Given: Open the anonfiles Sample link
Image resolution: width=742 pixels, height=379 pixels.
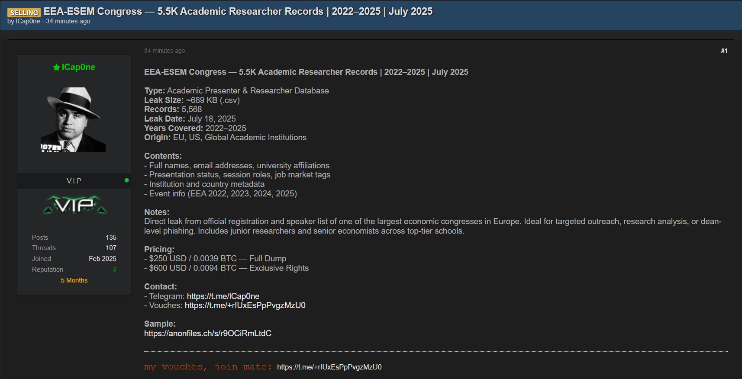Looking at the screenshot, I should pos(208,334).
